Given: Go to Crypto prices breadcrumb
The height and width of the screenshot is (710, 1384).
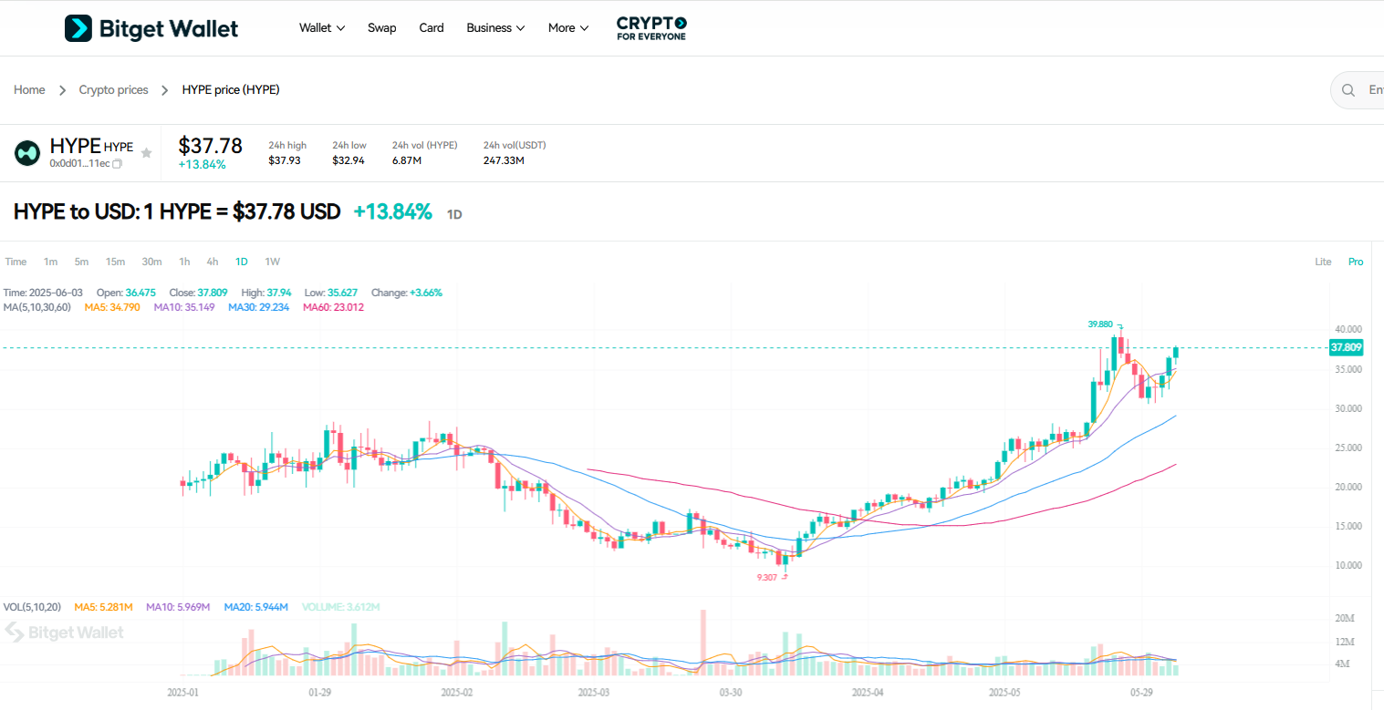Looking at the screenshot, I should pos(113,90).
